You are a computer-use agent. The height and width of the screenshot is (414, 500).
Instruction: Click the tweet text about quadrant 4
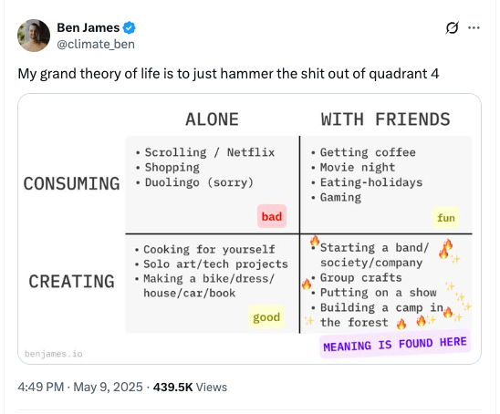click(228, 74)
